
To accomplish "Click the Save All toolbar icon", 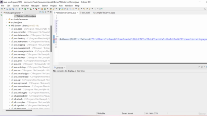I will coord(10,9).
